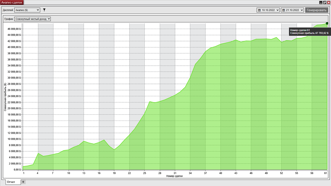Add a new tab with the plus icon
Viewport: 331px width, 186px height.
pos(23,182)
